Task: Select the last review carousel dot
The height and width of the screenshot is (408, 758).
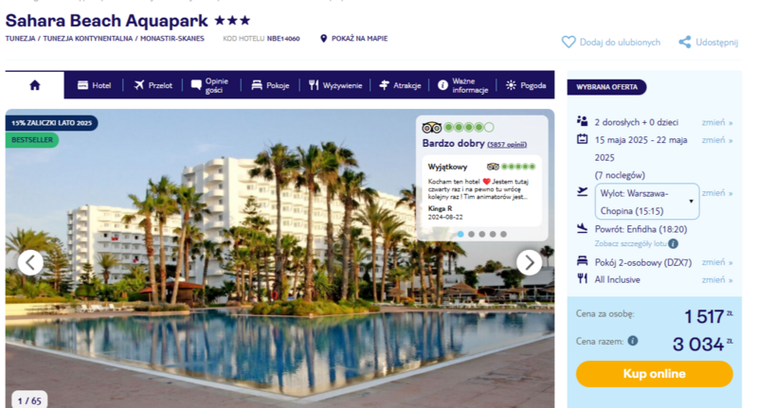Action: (503, 234)
